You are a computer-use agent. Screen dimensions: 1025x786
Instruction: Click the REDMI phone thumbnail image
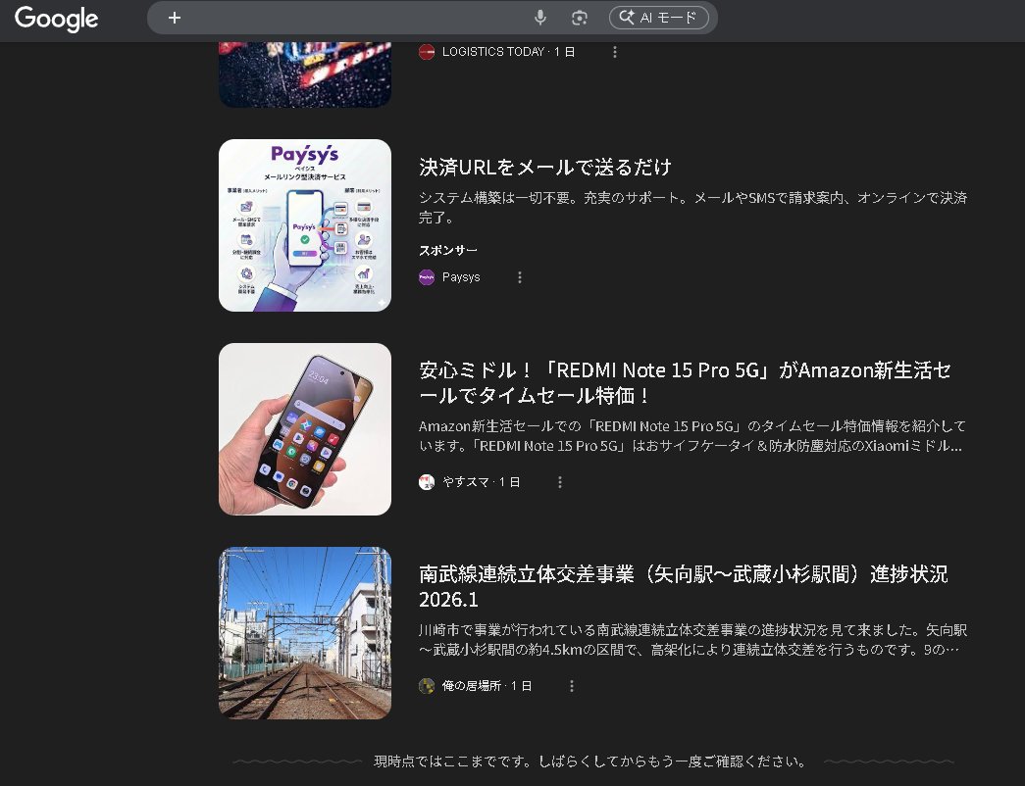[305, 429]
